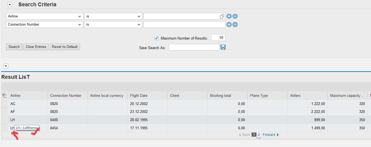Viewport: 371px width, 147px height.
Task: Open value help for Airline input
Action: click(x=222, y=16)
